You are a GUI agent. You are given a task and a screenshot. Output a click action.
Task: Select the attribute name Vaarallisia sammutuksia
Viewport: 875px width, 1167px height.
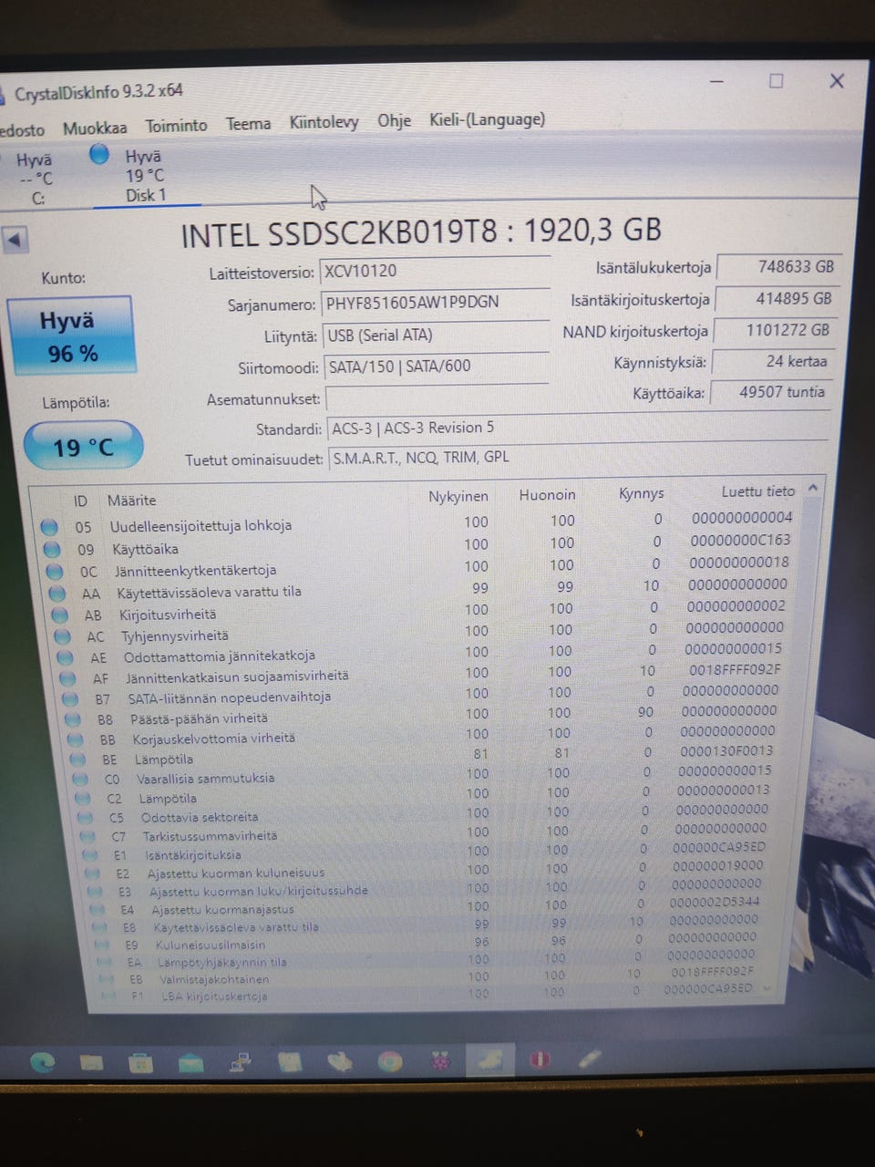coord(205,779)
